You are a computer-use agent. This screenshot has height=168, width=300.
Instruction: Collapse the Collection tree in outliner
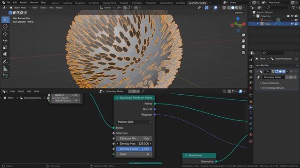254,16
